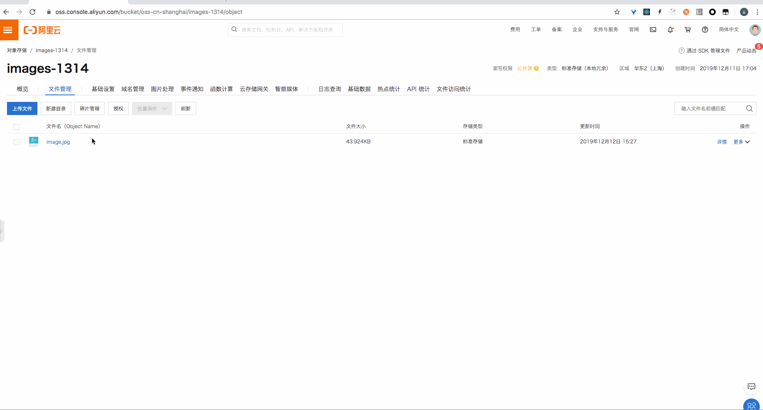Click the help question mark icon
763x410 pixels.
[x=705, y=30]
